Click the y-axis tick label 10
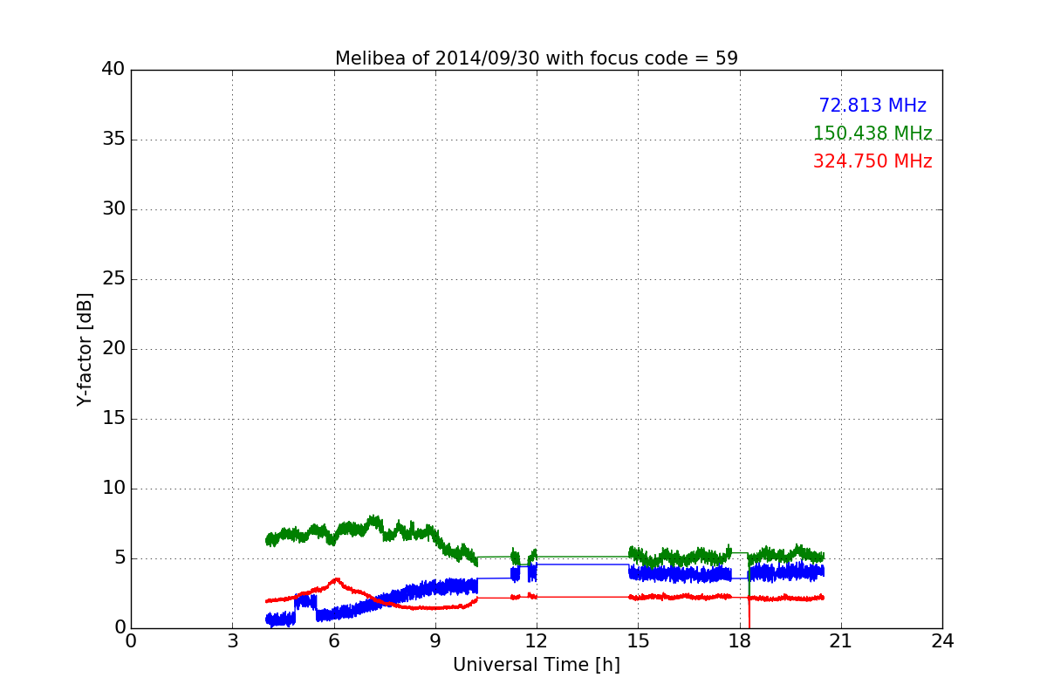The height and width of the screenshot is (698, 1047). tap(113, 489)
